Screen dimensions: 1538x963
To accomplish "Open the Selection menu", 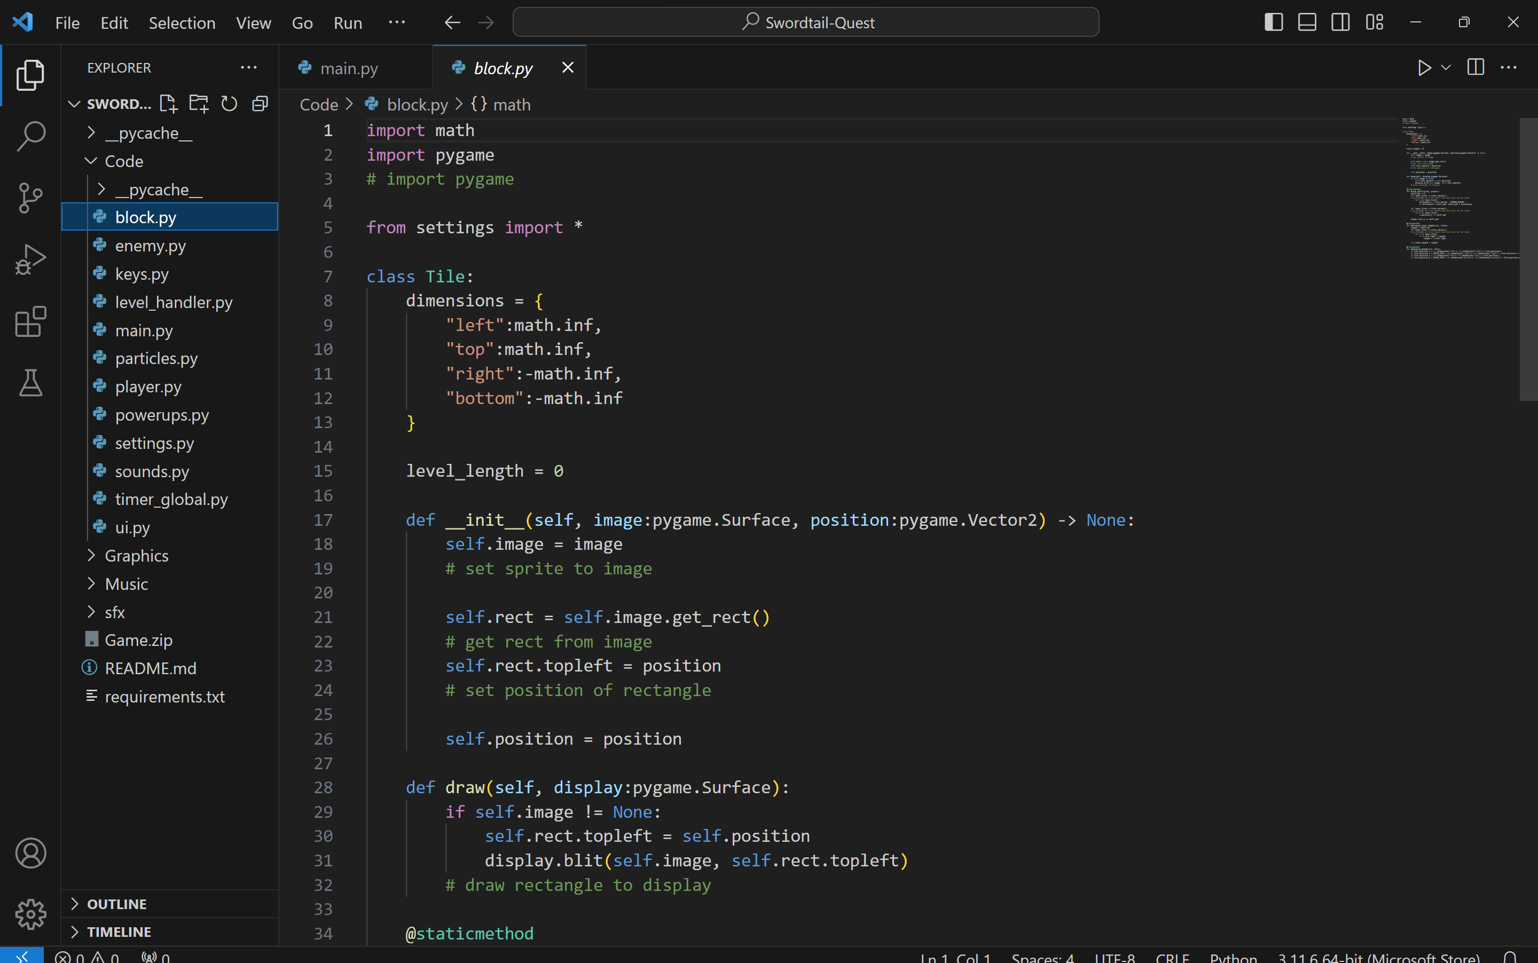I will (x=182, y=23).
